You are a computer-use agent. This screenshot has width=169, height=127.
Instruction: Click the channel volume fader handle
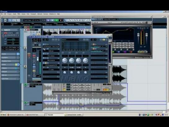(x=38, y=59)
